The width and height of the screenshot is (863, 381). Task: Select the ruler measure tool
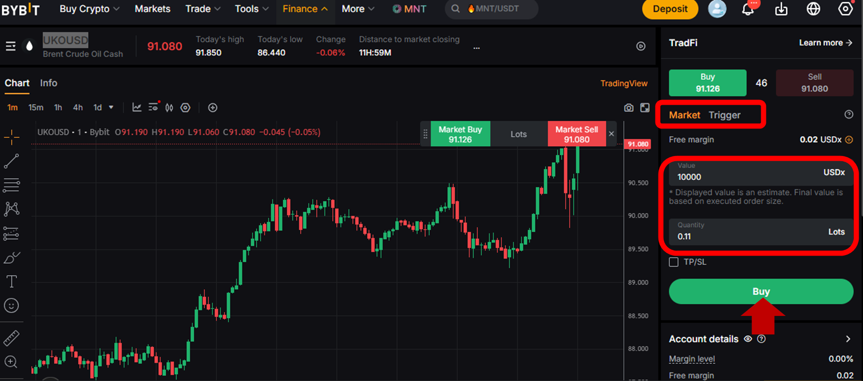(11, 338)
